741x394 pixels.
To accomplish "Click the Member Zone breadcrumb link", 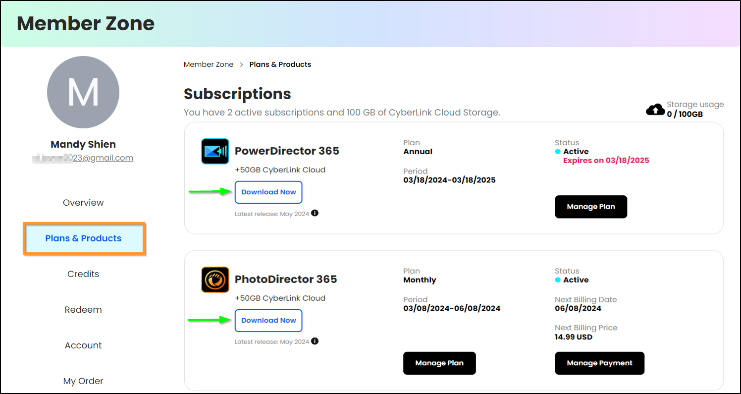I will pos(209,64).
